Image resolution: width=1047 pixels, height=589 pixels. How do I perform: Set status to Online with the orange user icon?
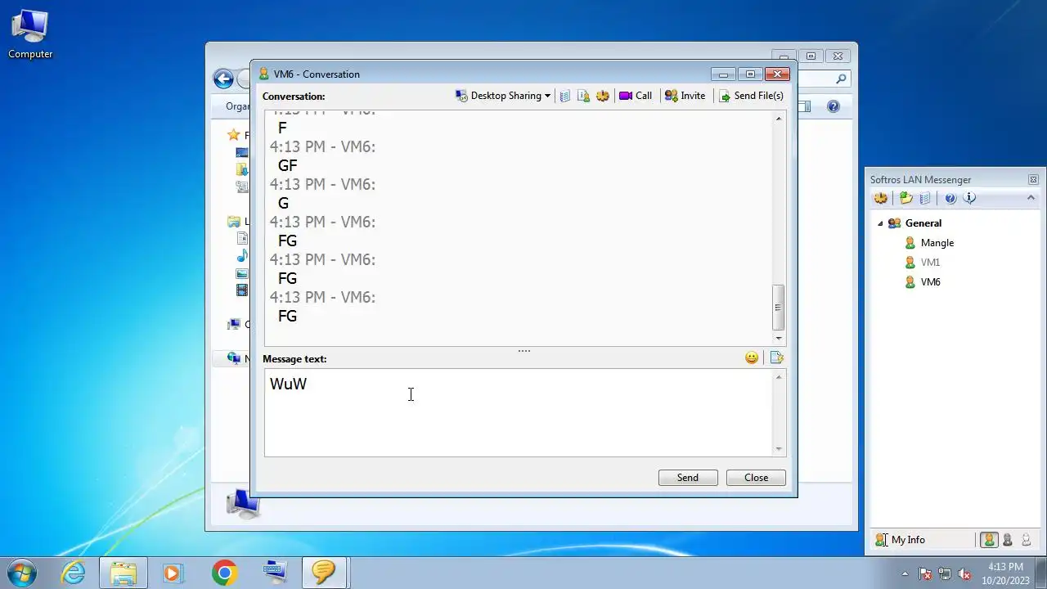(x=989, y=540)
